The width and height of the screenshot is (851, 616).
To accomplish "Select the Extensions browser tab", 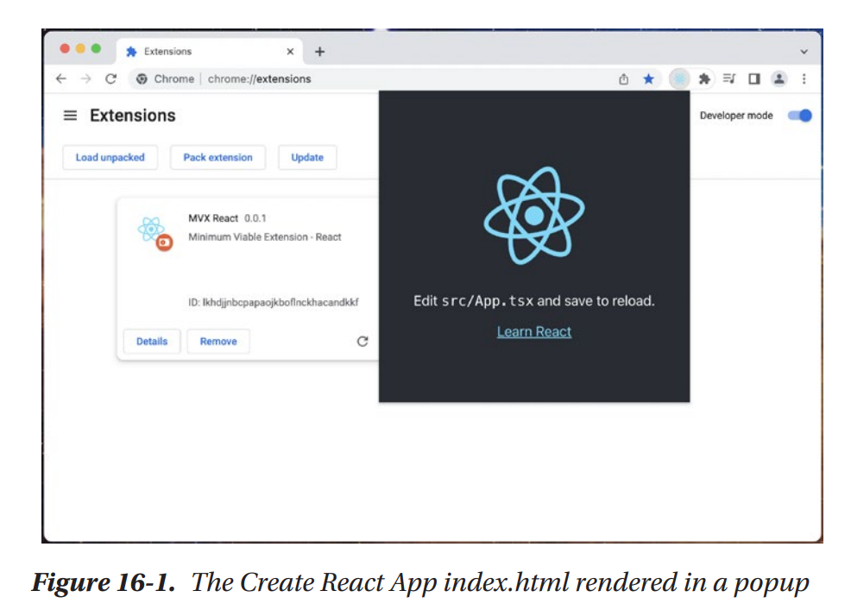I will coord(199,52).
